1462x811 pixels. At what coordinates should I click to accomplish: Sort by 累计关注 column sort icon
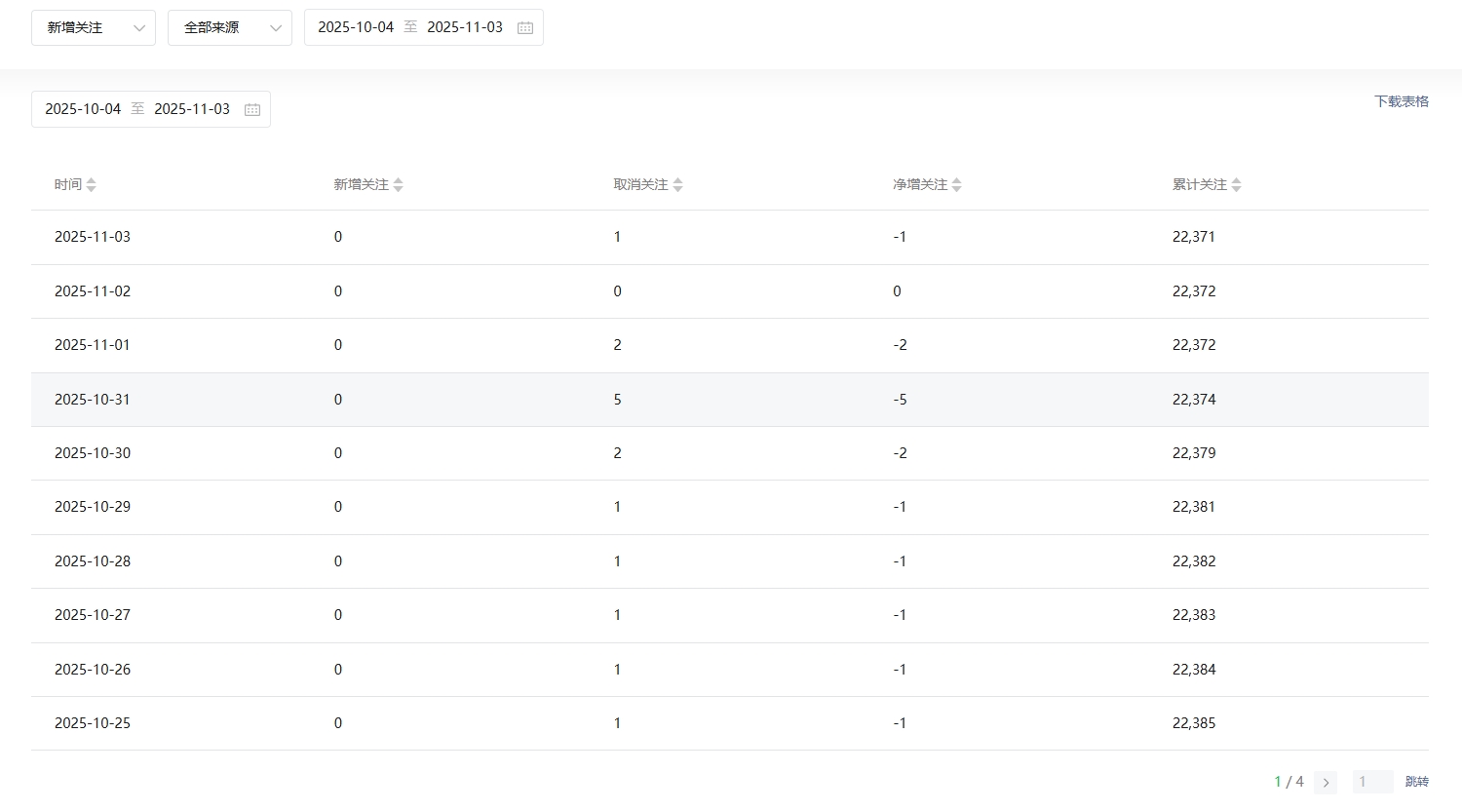(1236, 184)
